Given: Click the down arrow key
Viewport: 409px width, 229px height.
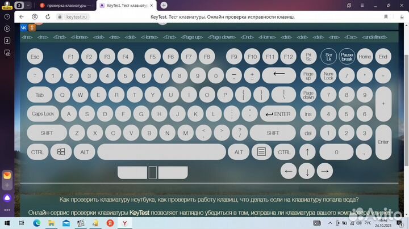Looking at the screenshot, I should point(307,171).
